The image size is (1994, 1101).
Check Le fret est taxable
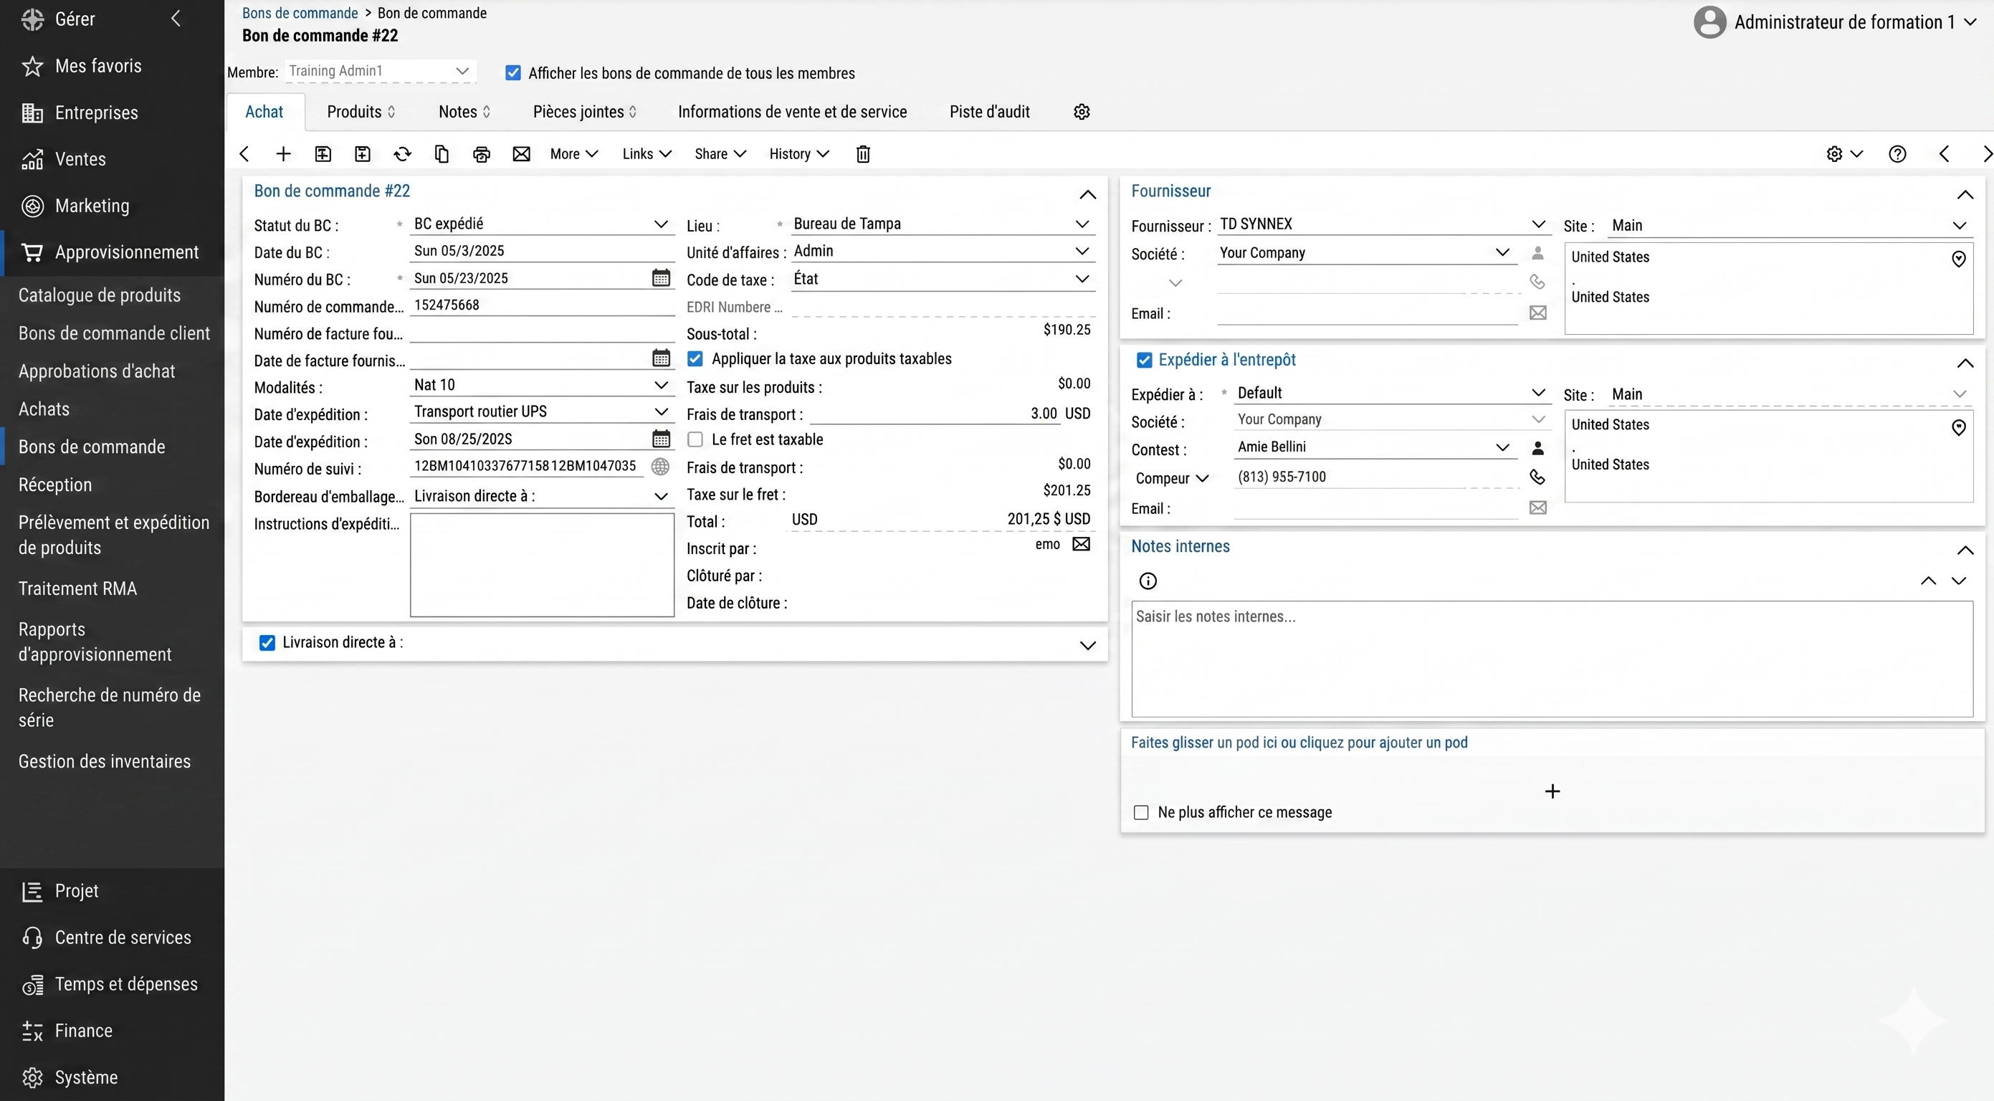point(695,440)
